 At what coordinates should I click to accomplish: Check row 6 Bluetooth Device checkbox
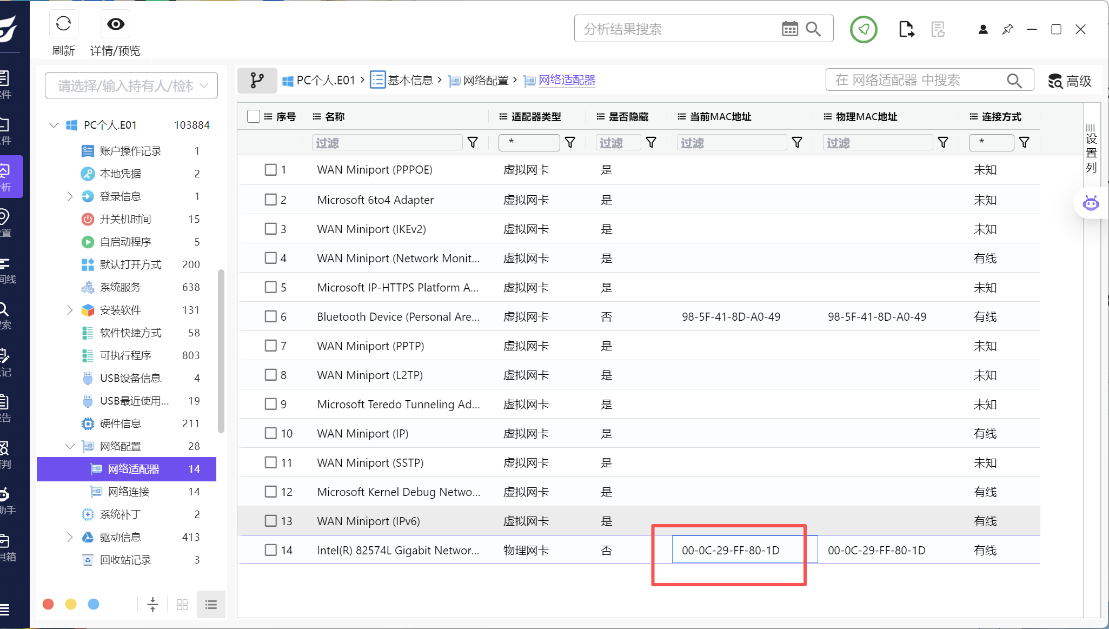(271, 316)
